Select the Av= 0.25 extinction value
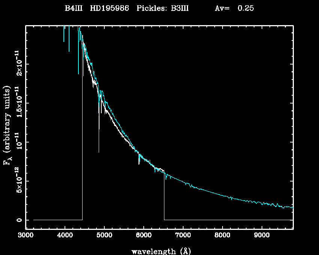 tap(234, 8)
